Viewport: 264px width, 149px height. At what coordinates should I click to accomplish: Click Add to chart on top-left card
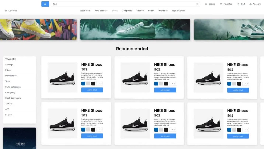coord(92,90)
